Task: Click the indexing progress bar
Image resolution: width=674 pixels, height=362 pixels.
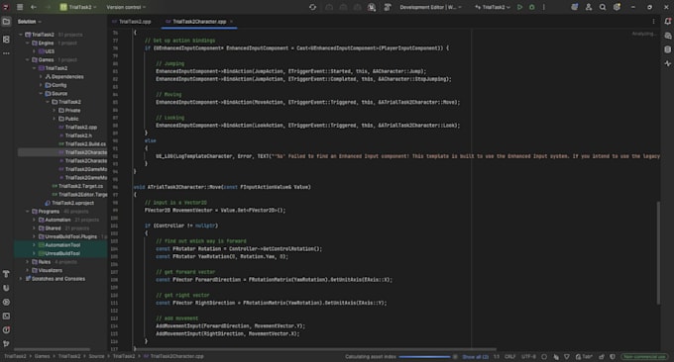Action: pos(424,357)
